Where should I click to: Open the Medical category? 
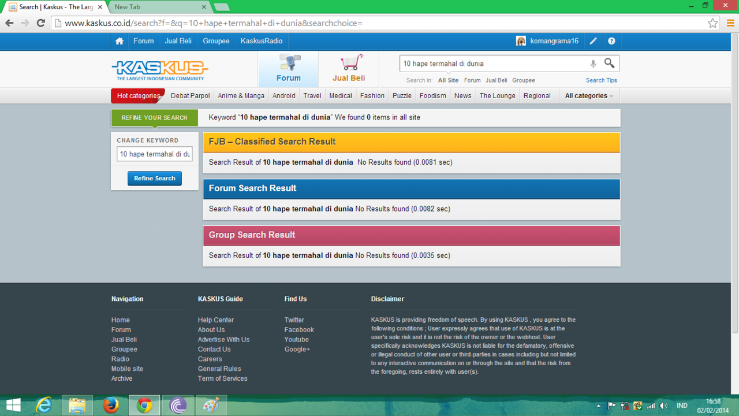point(341,96)
